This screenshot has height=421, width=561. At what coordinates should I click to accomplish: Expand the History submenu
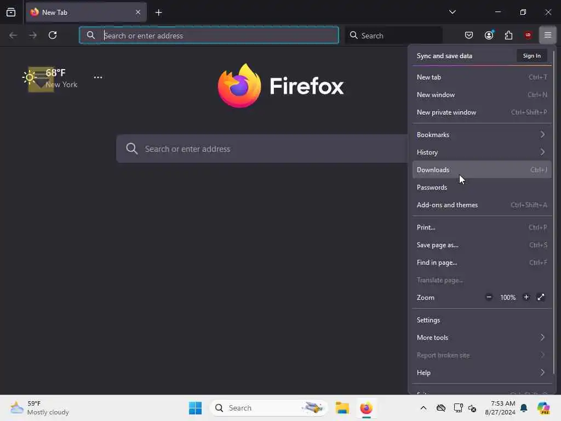[482, 152]
